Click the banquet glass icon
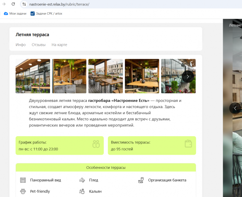 point(141,180)
